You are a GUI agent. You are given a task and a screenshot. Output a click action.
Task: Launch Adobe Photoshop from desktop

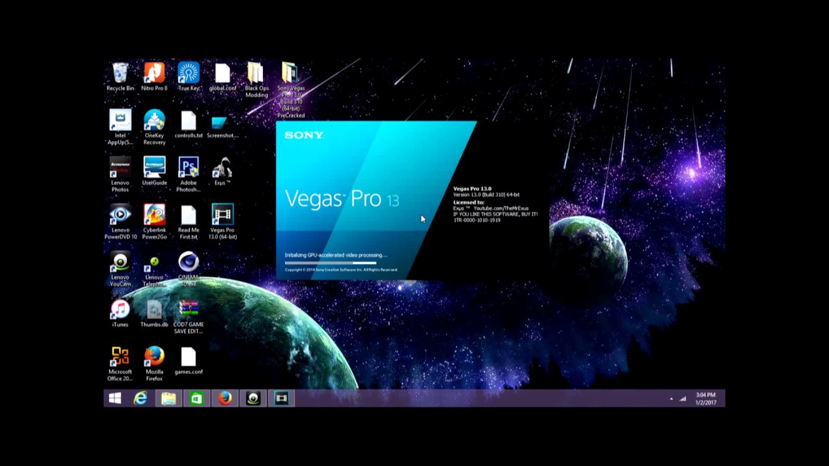point(188,174)
